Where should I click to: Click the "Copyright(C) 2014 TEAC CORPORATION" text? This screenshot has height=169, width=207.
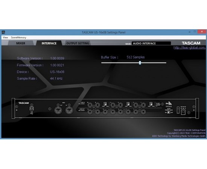[x=186, y=133]
